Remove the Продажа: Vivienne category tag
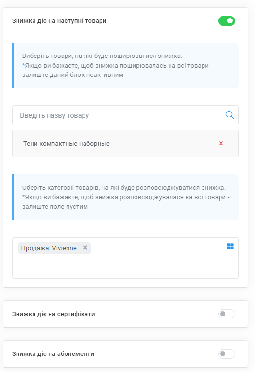This screenshot has width=255, height=372. click(x=85, y=248)
